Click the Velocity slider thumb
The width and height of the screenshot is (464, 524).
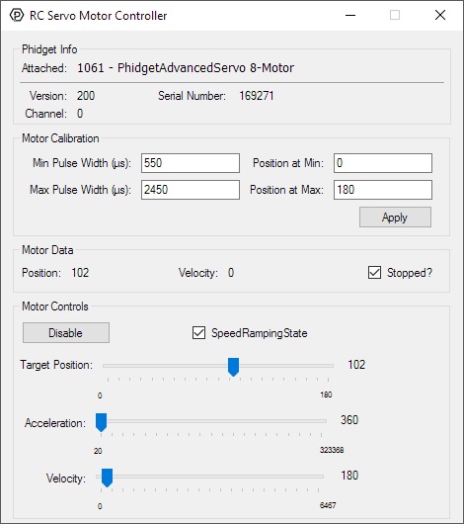click(x=107, y=478)
